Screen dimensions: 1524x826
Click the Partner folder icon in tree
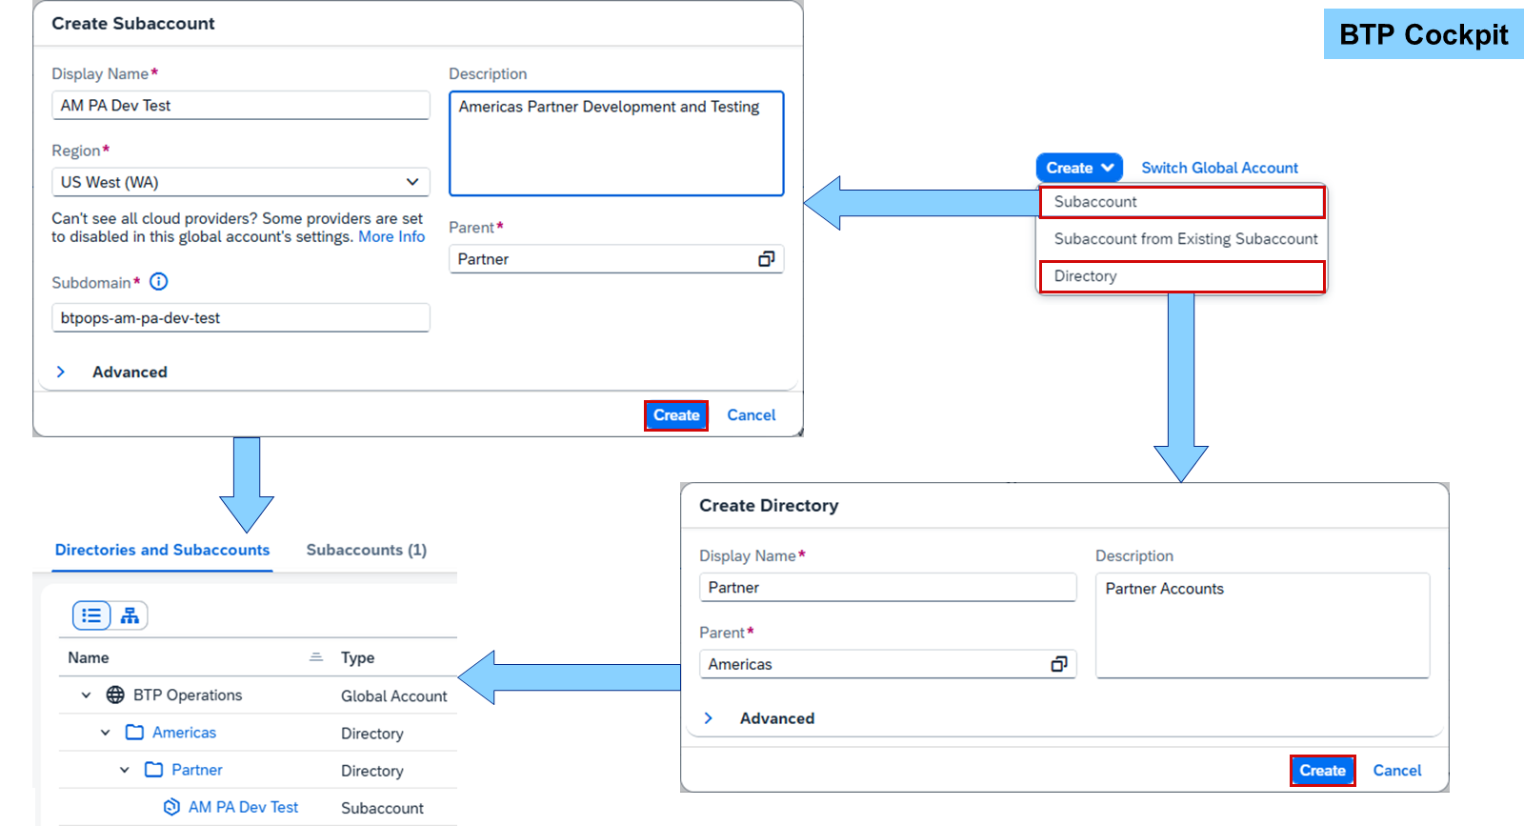pos(153,769)
